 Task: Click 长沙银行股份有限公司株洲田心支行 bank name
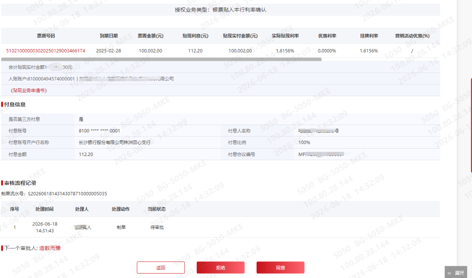115,142
